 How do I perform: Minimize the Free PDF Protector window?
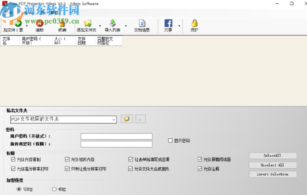[x=277, y=4]
